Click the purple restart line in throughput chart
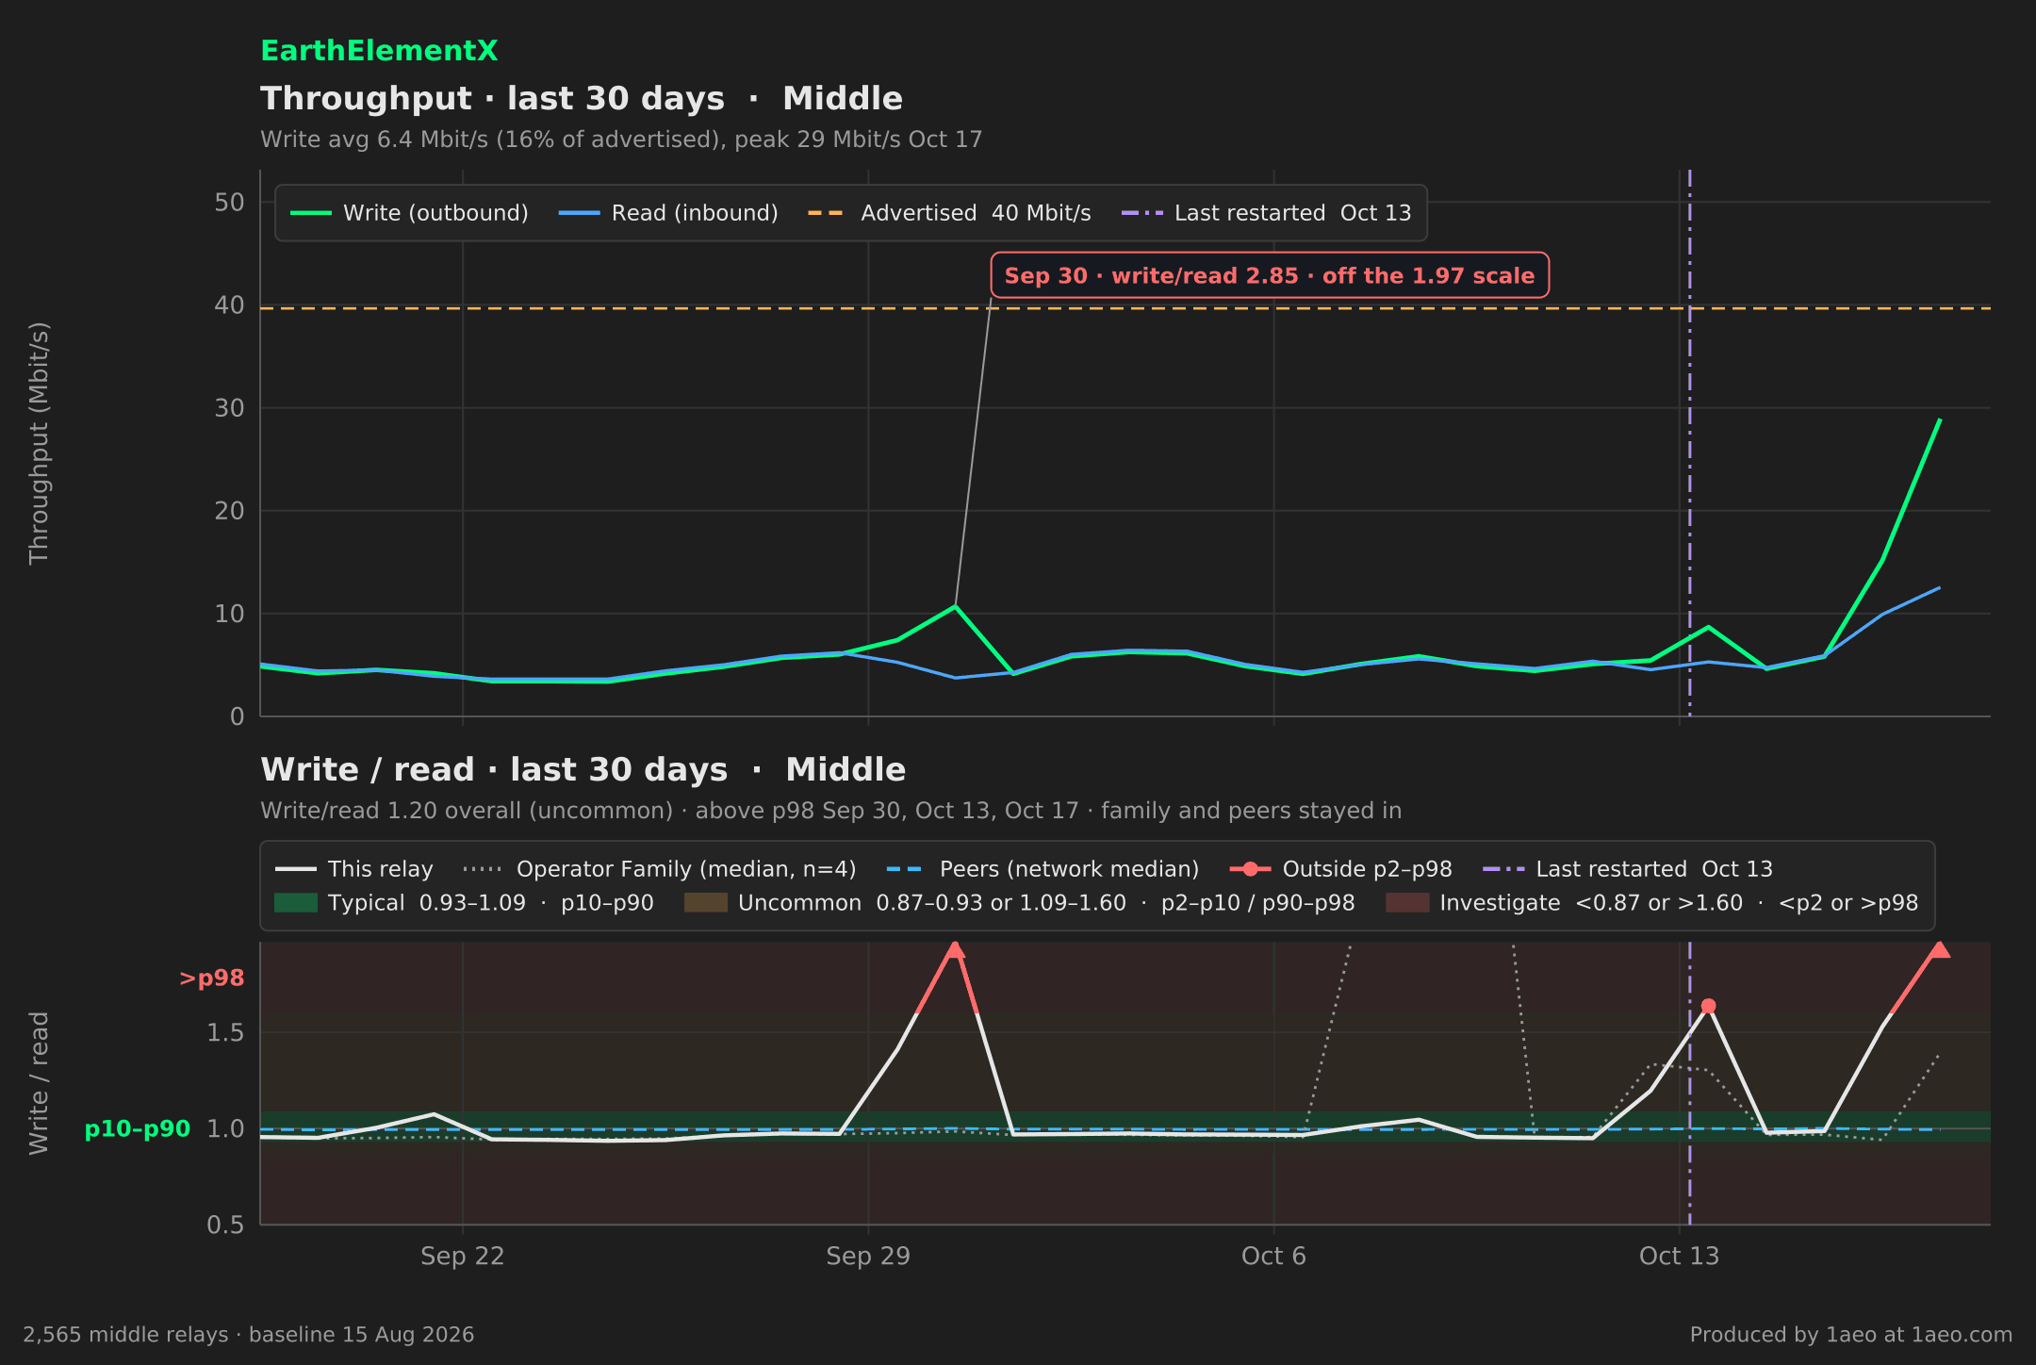 click(x=1689, y=443)
